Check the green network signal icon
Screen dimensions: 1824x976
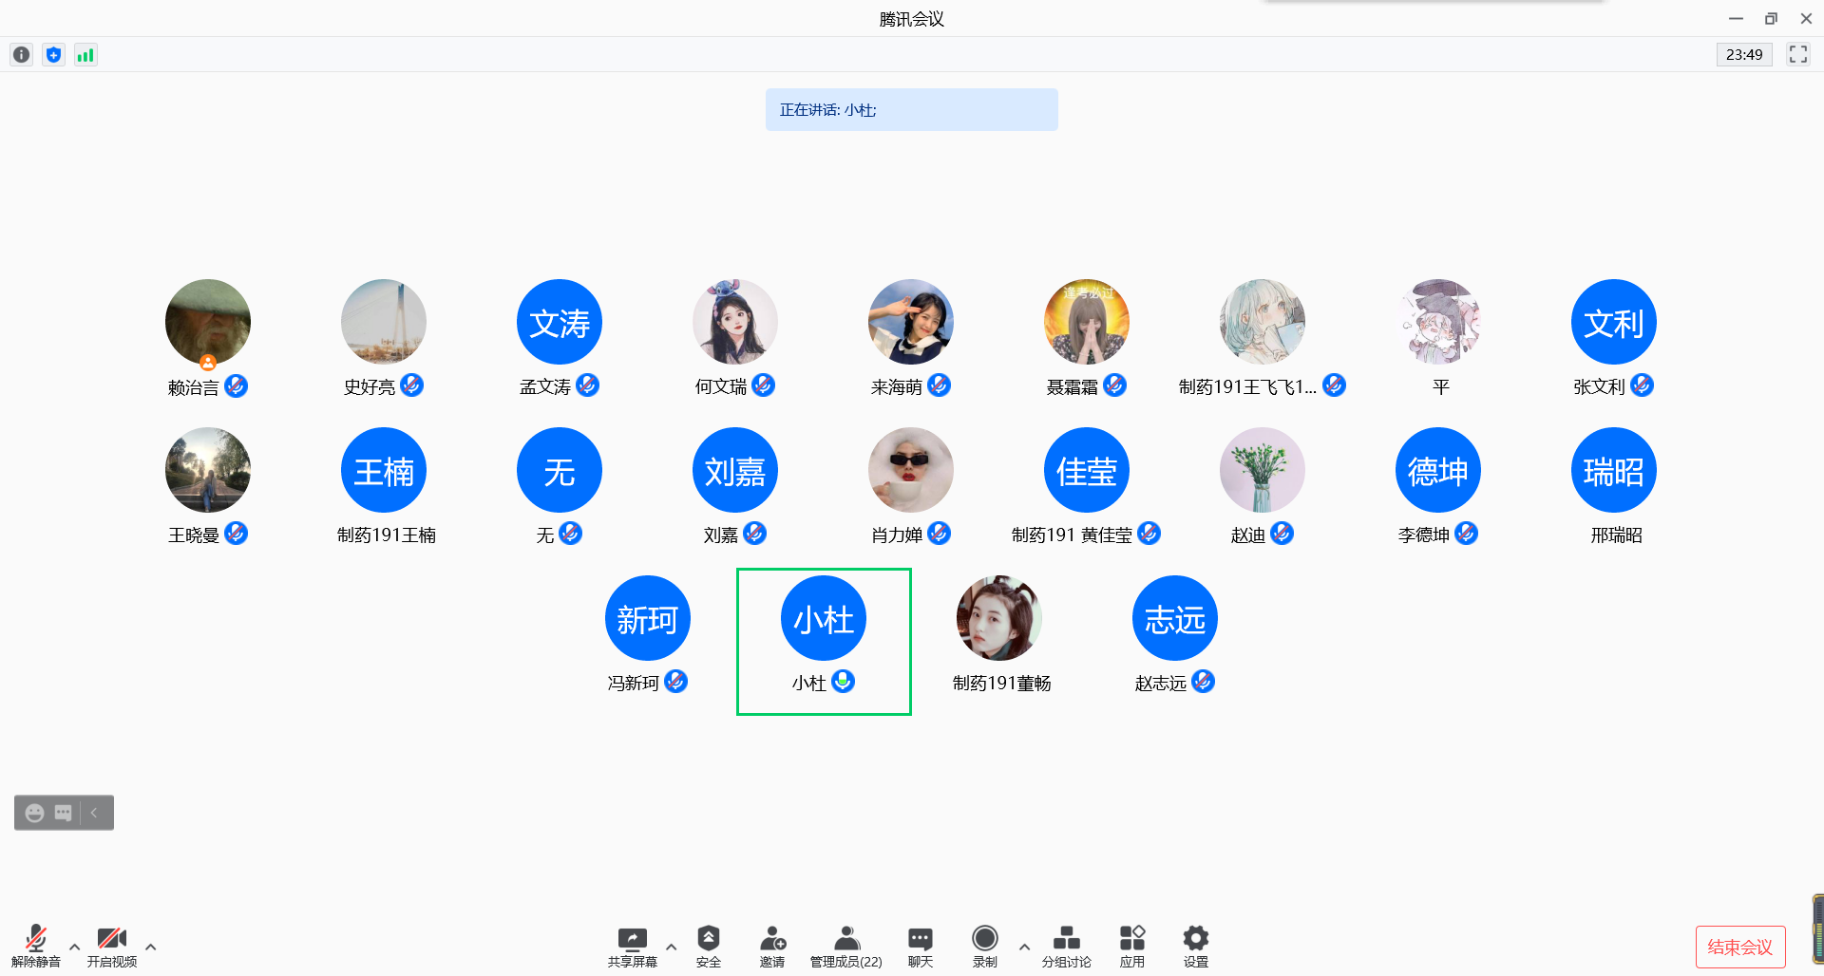click(85, 55)
